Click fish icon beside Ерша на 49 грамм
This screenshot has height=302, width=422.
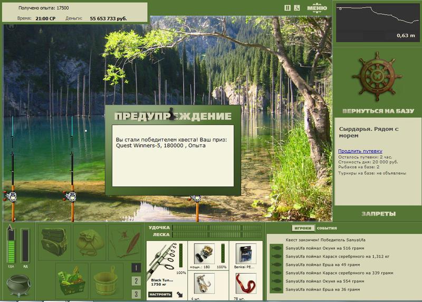pos(276,265)
